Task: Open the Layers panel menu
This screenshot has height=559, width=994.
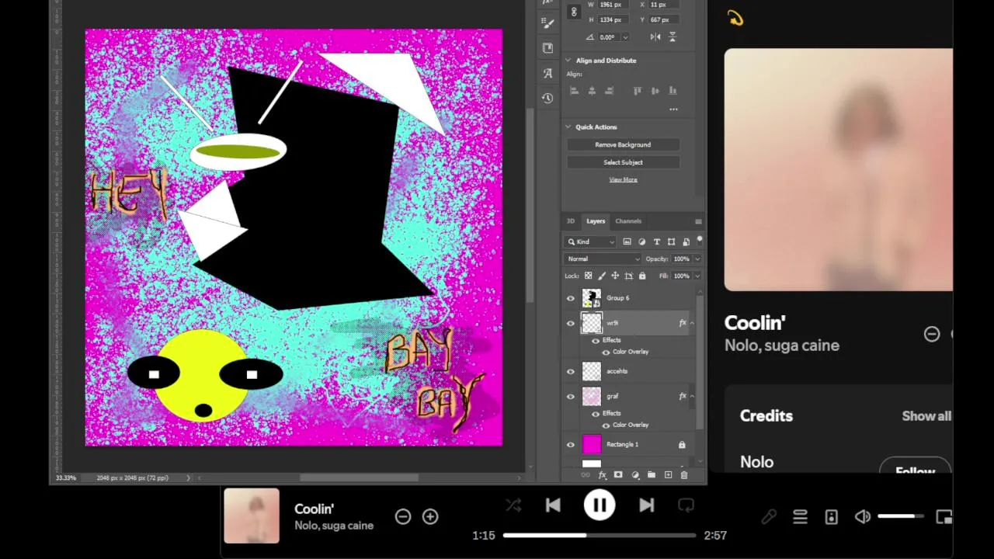Action: [698, 221]
